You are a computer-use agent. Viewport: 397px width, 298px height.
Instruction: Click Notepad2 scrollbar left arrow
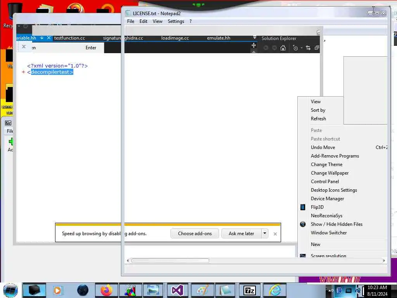[x=128, y=260]
